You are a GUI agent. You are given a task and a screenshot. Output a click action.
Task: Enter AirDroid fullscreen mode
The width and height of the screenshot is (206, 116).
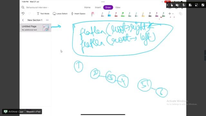pyautogui.click(x=203, y=5)
